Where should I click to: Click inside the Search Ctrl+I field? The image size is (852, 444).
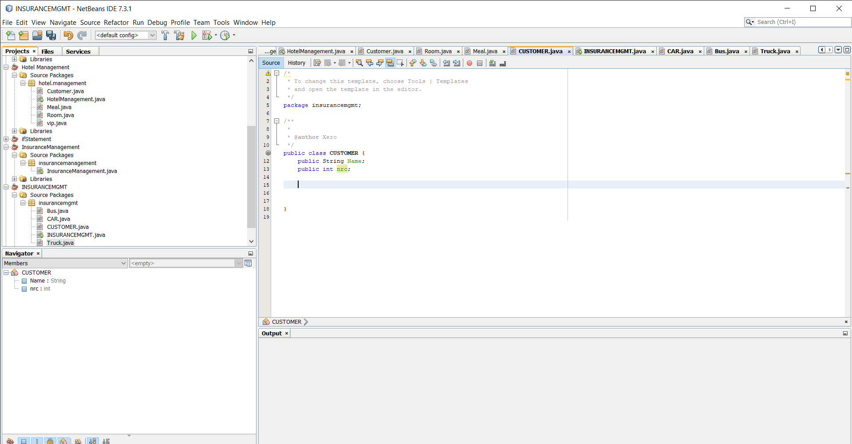(799, 22)
